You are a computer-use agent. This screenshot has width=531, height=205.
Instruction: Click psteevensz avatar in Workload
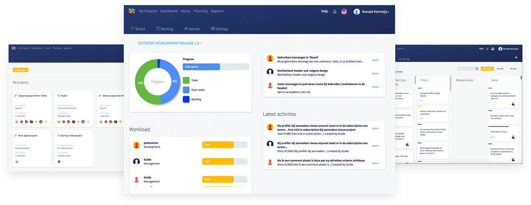137,145
